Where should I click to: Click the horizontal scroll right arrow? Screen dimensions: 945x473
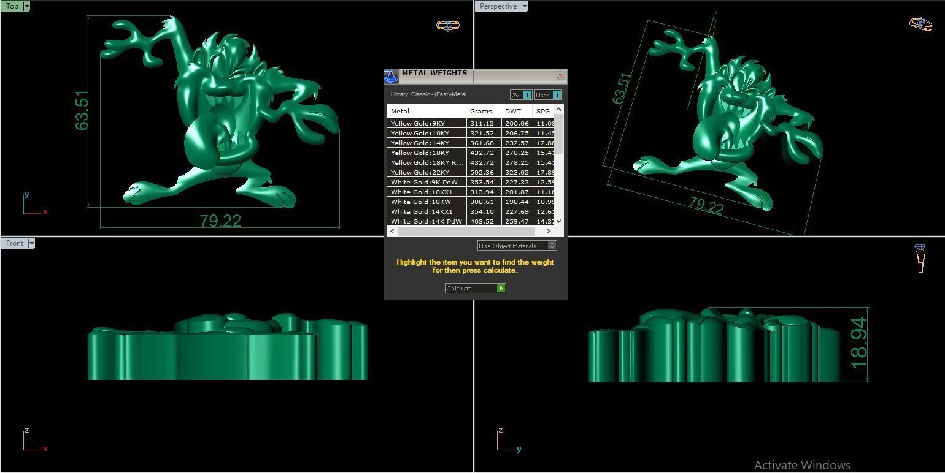point(548,231)
